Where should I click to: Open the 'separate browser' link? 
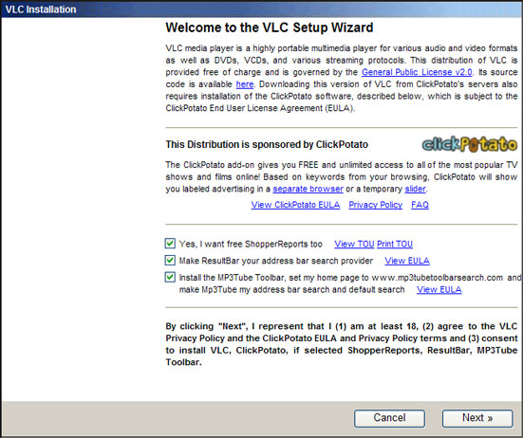pyautogui.click(x=308, y=189)
